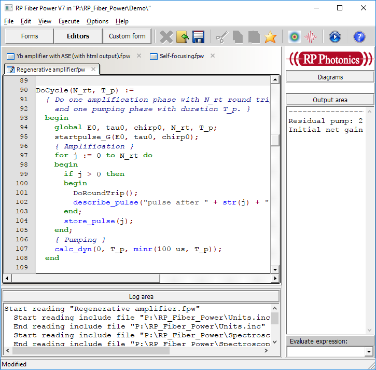Select the Self-focusing.fpw tab
This screenshot has width=376, height=370.
tap(182, 56)
